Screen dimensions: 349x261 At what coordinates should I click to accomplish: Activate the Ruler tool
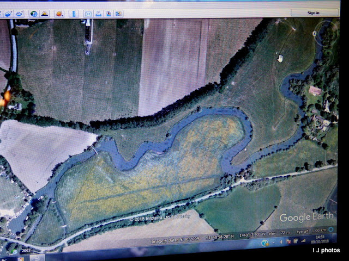[74, 14]
